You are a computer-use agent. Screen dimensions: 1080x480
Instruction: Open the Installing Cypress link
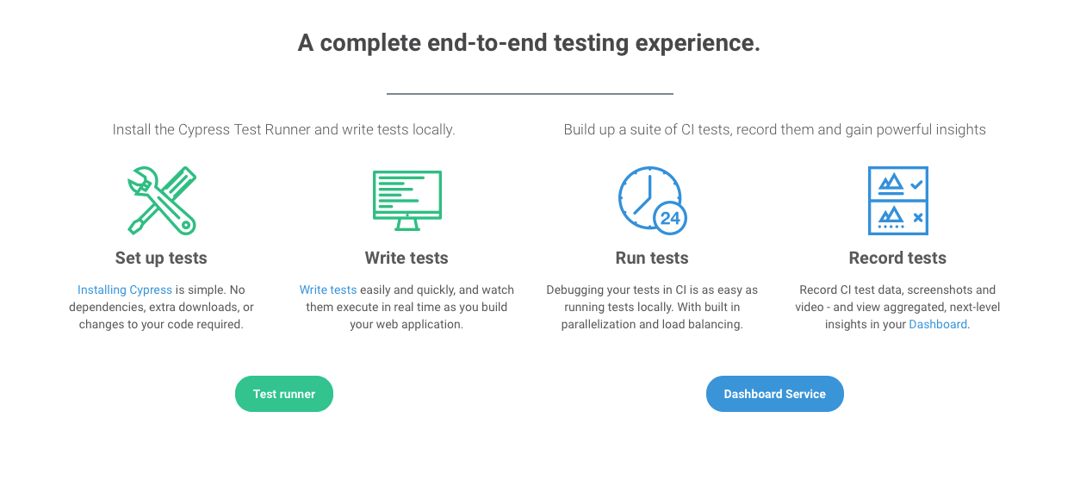coord(125,290)
